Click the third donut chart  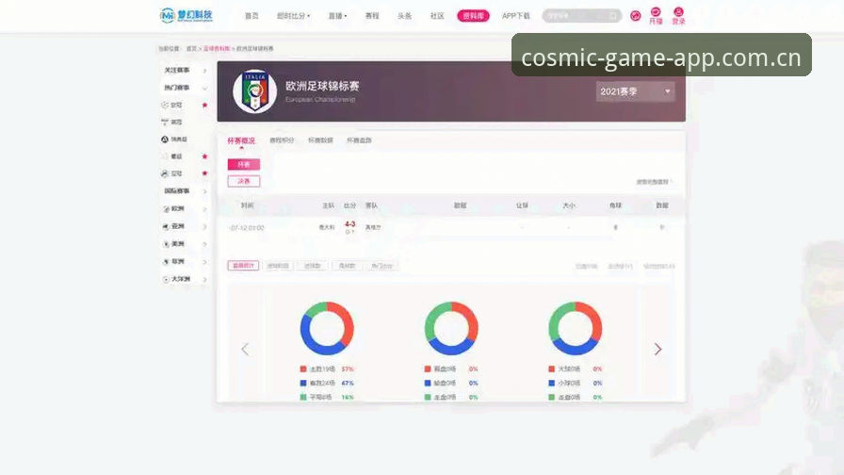pos(576,328)
